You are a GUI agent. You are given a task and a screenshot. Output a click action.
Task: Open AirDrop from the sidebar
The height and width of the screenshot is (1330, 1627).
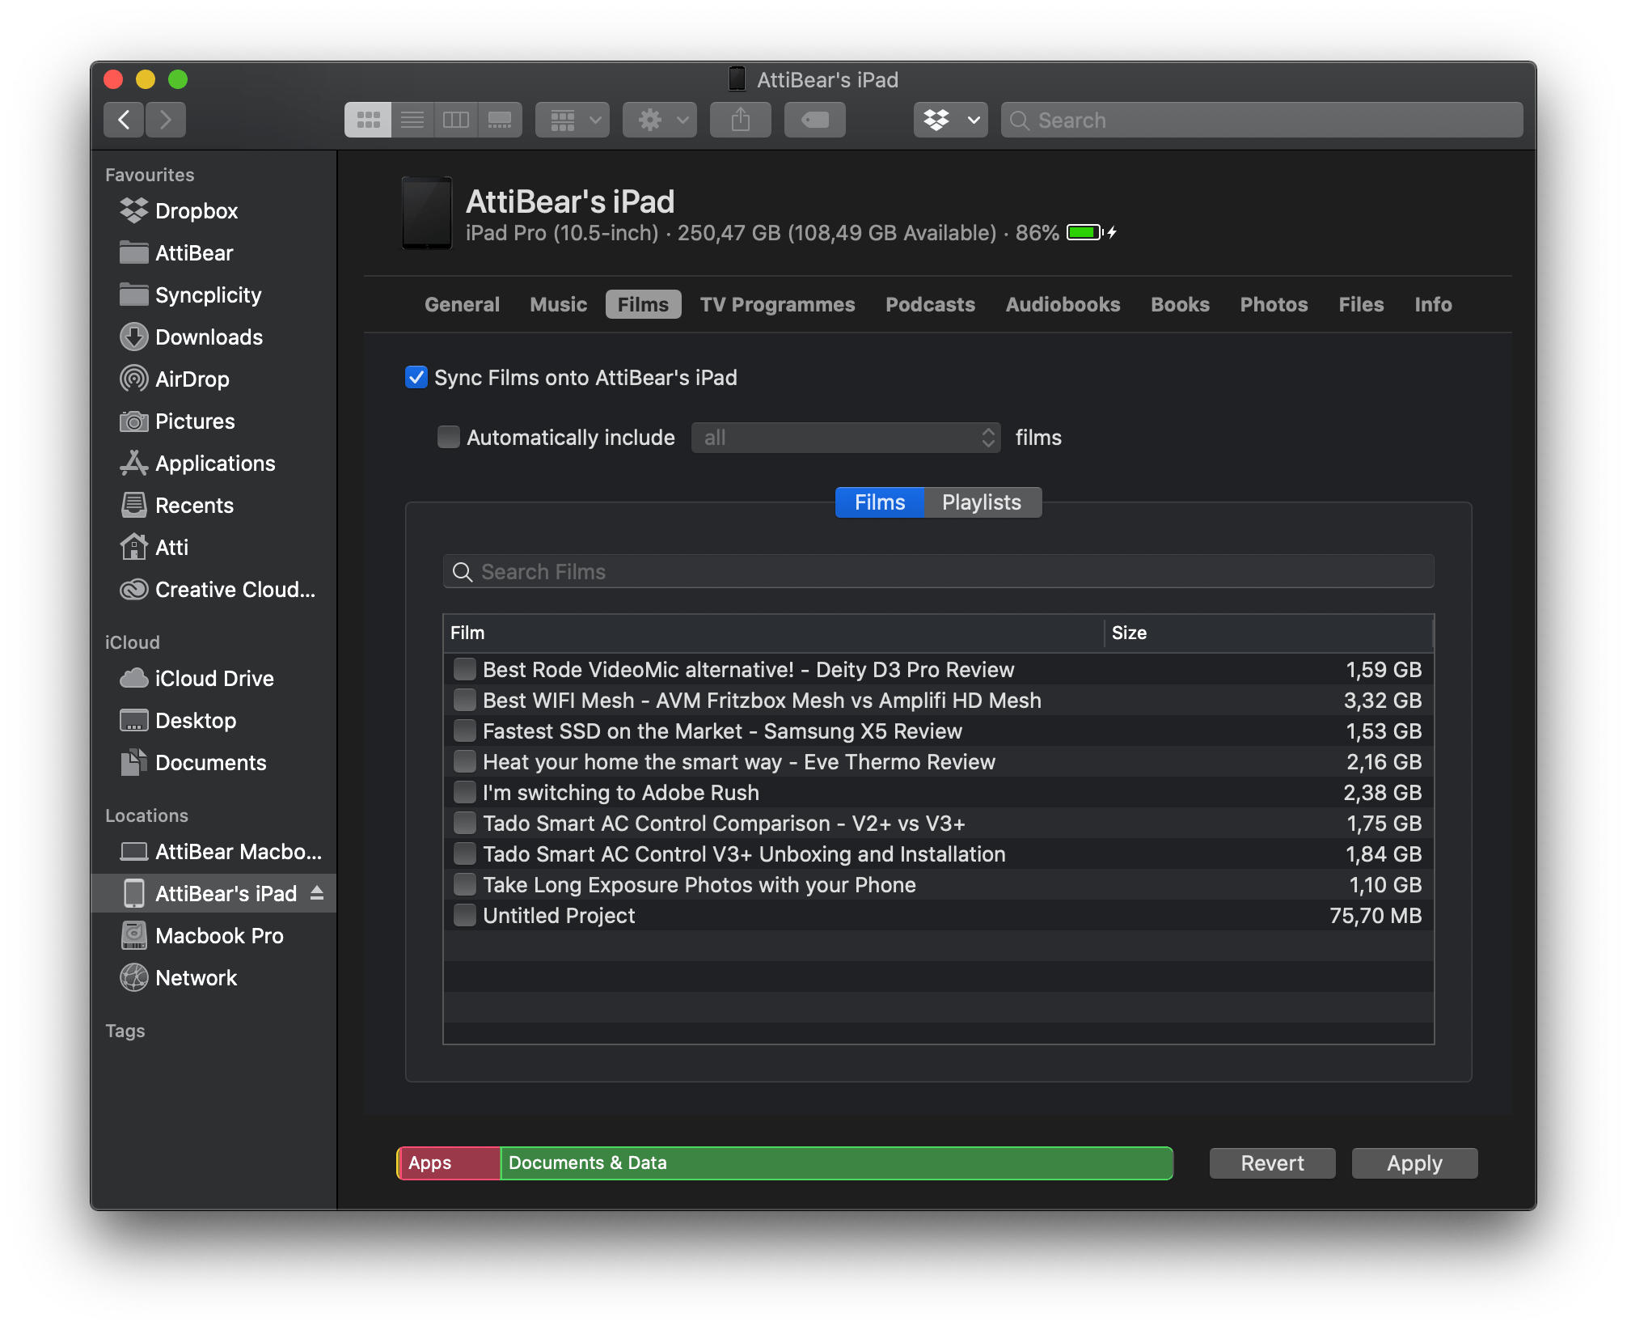[x=192, y=379]
